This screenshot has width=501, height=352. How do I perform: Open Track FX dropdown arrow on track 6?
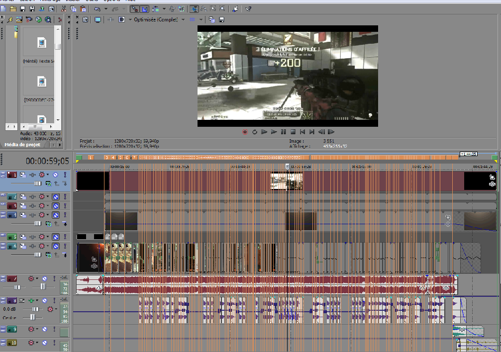point(48,246)
